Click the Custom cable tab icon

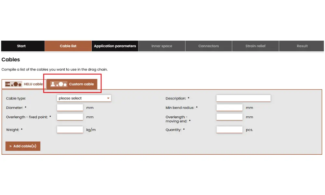pos(58,84)
